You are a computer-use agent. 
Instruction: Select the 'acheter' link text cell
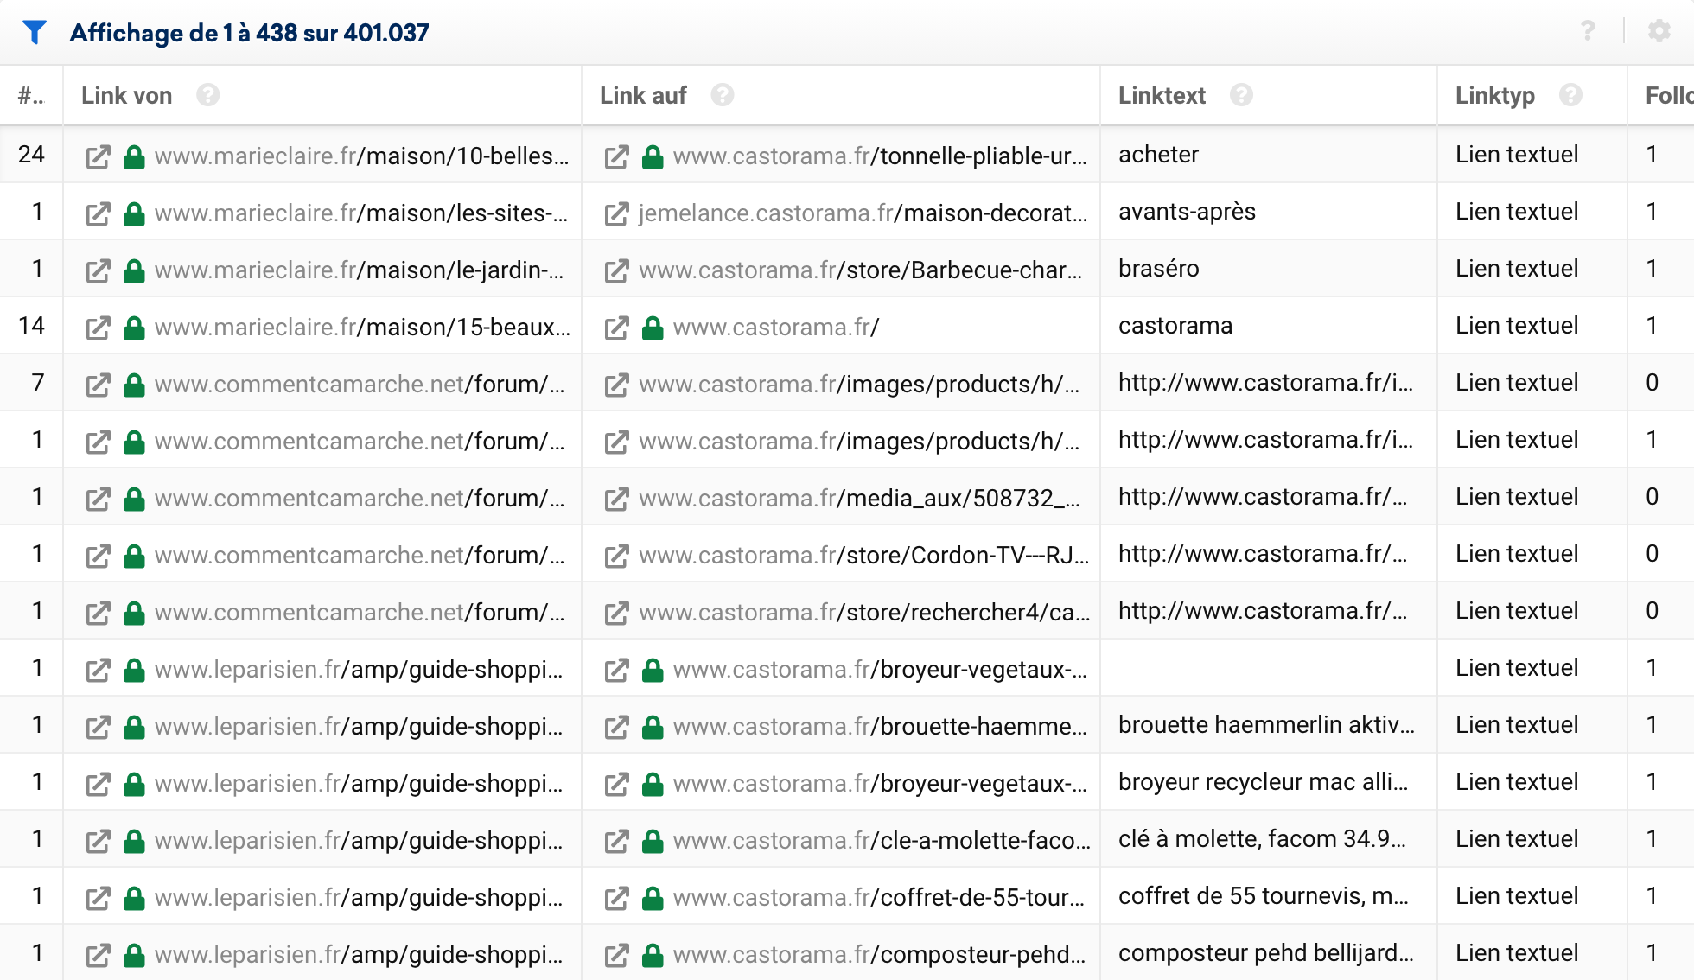pos(1158,155)
